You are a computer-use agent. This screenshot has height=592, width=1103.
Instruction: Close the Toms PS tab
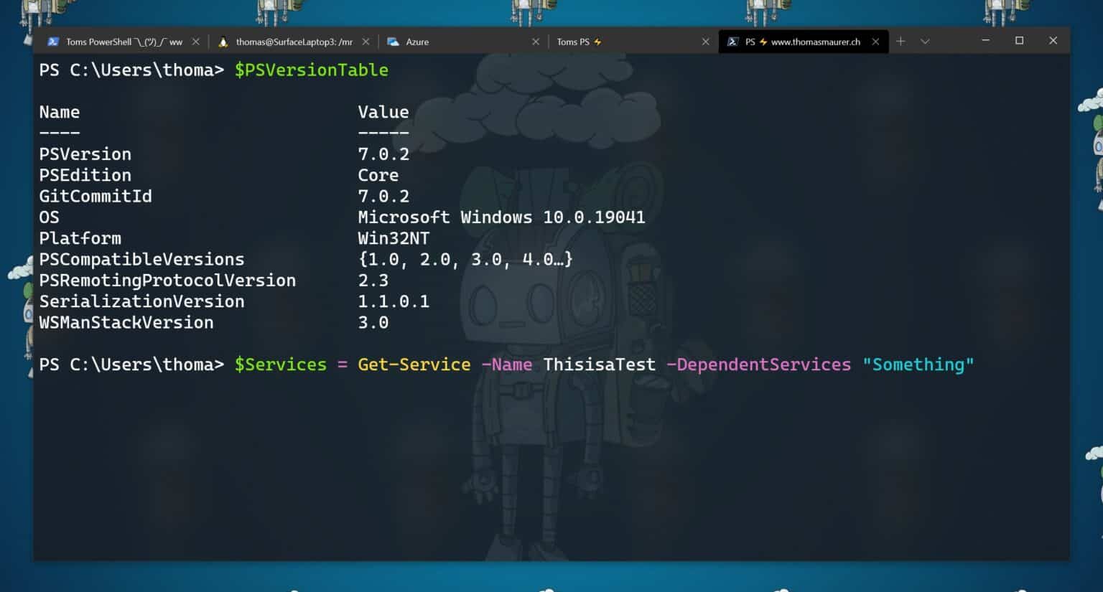point(705,42)
